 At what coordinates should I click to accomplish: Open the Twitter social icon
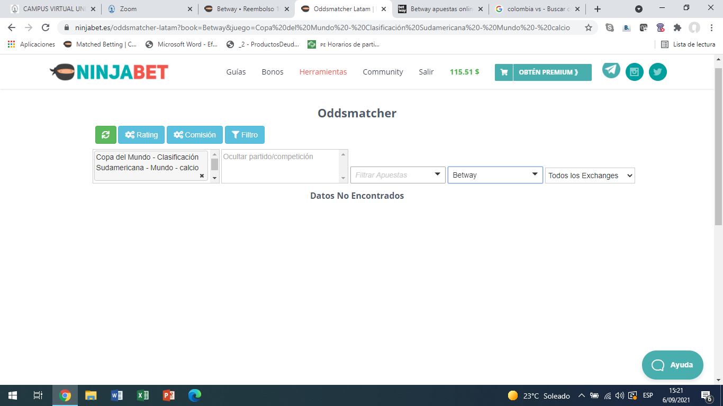658,72
